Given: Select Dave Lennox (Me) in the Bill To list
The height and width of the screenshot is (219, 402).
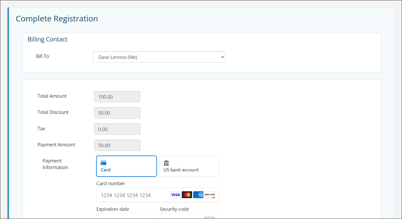Looking at the screenshot, I should (x=159, y=57).
